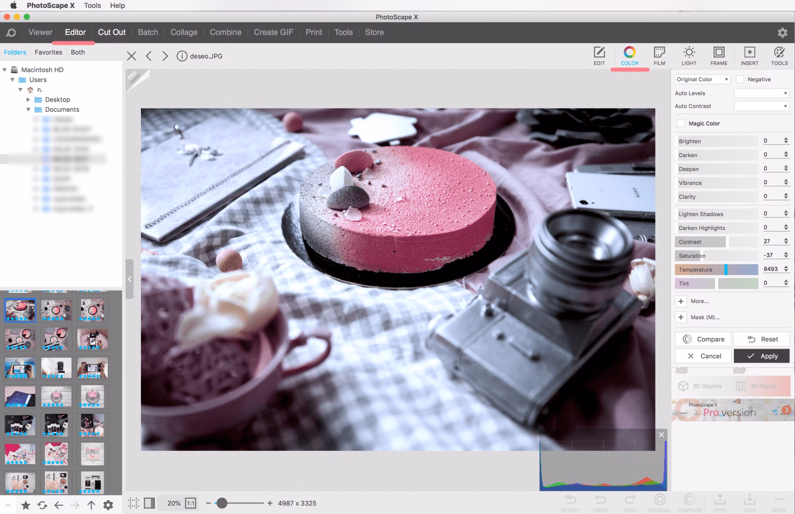
Task: Select the pink cake thumbnail in sidebar
Action: click(20, 309)
